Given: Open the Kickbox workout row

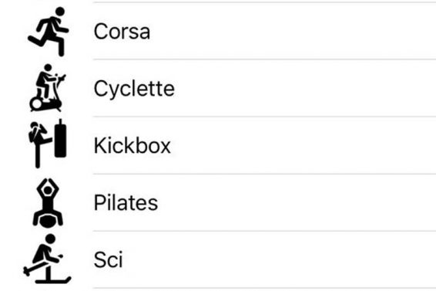Looking at the screenshot, I should coord(218,145).
